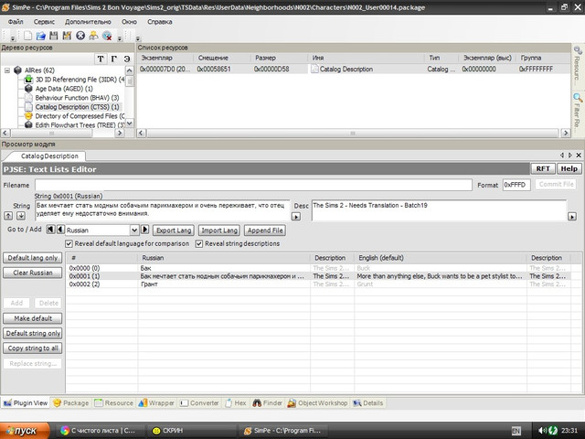Click the AllRes cube icon in tree

point(17,70)
